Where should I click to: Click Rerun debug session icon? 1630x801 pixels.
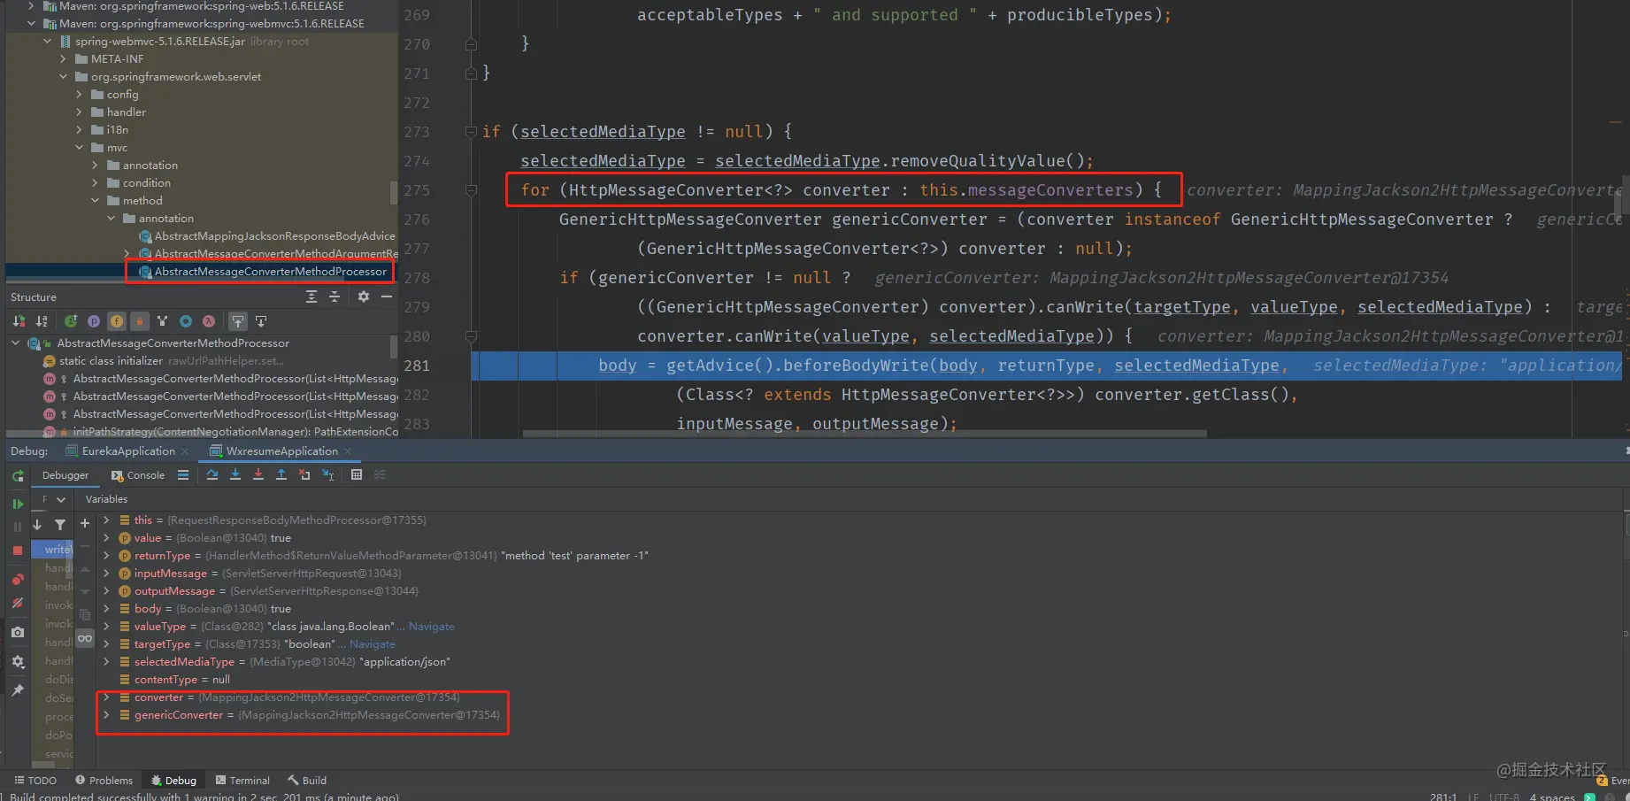point(18,476)
